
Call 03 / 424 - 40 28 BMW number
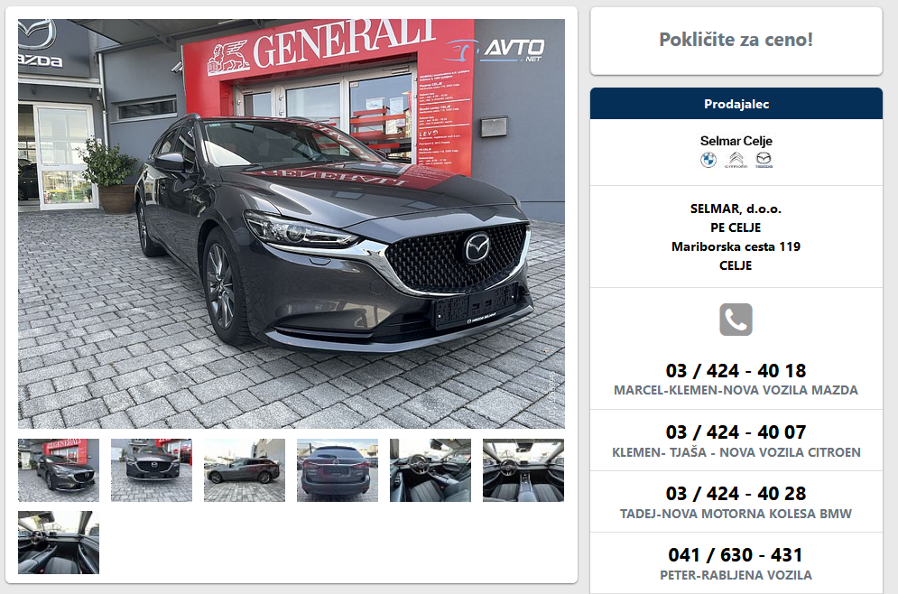tap(736, 493)
